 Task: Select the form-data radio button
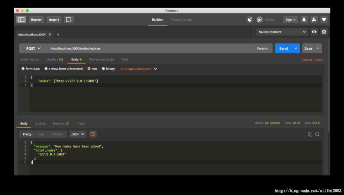point(23,69)
